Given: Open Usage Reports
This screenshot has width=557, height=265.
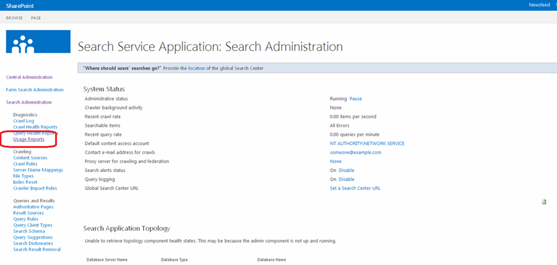Looking at the screenshot, I should click(29, 139).
